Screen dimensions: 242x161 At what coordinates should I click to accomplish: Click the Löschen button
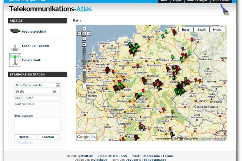tap(48, 137)
